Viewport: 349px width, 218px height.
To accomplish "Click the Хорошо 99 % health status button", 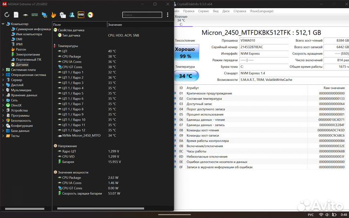I will (x=185, y=53).
